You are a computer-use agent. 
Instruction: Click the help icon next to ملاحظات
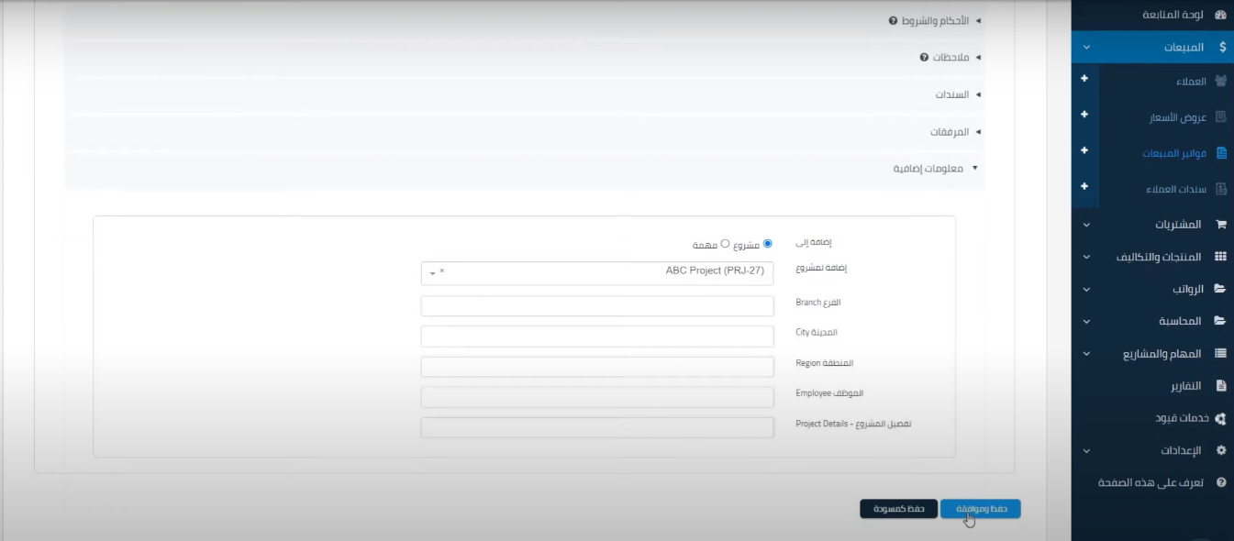pos(924,57)
